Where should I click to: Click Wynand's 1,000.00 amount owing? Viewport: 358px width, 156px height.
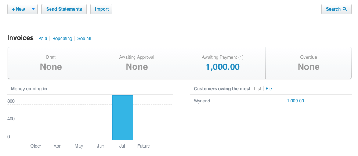click(295, 101)
